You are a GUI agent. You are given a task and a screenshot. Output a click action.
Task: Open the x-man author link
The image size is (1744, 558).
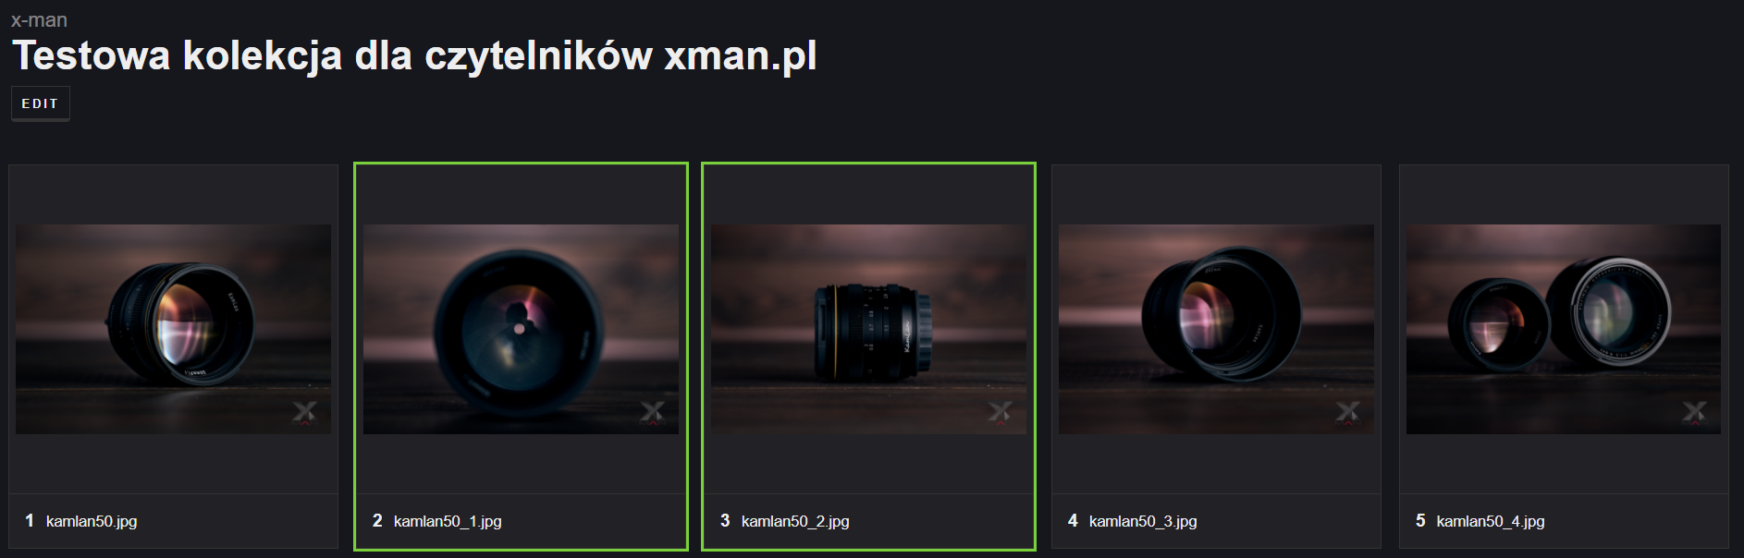(39, 19)
